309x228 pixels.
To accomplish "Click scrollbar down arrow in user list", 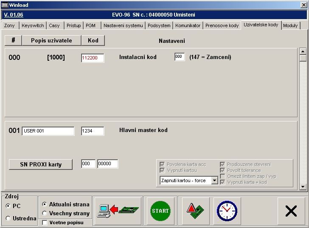I will tap(303, 186).
